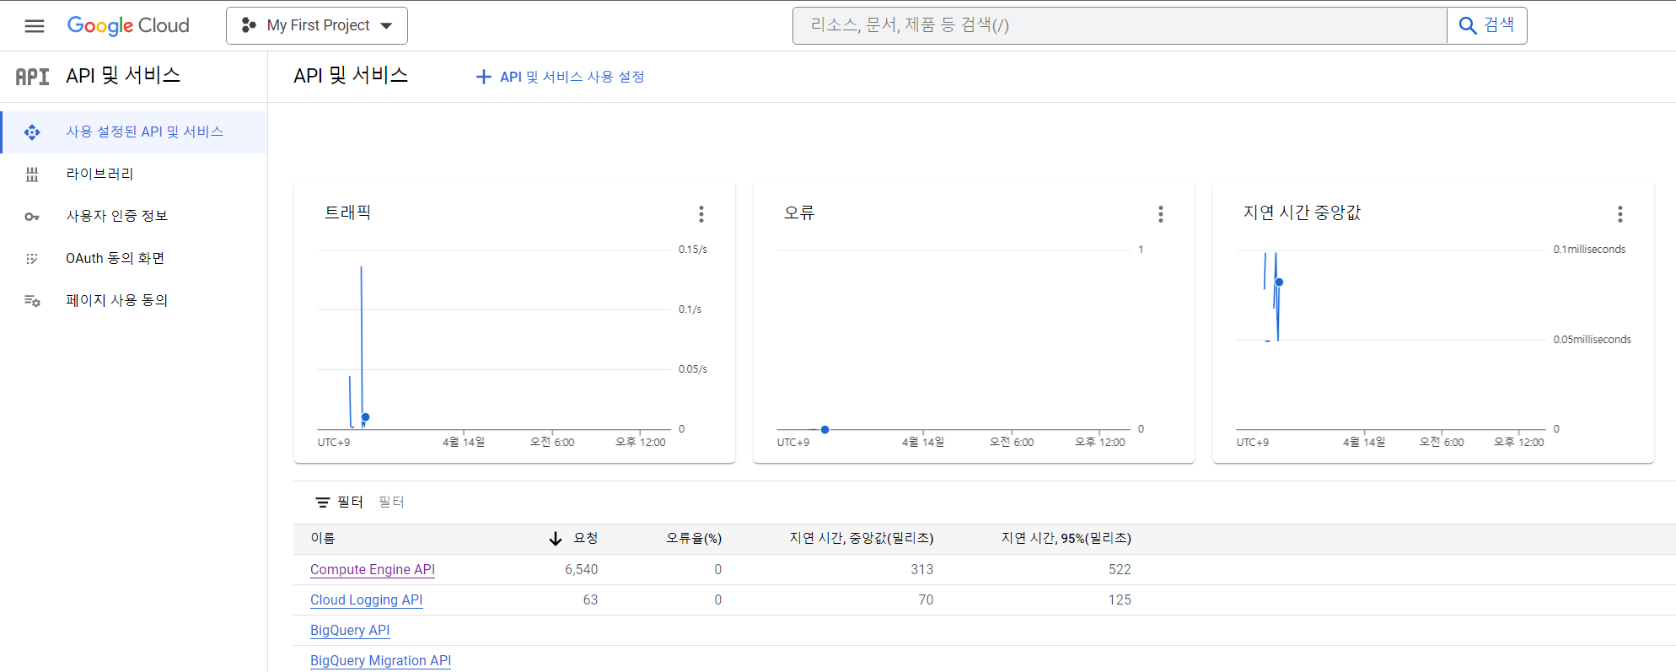The height and width of the screenshot is (672, 1676).
Task: Click the magnifying glass search icon
Action: 1468,25
